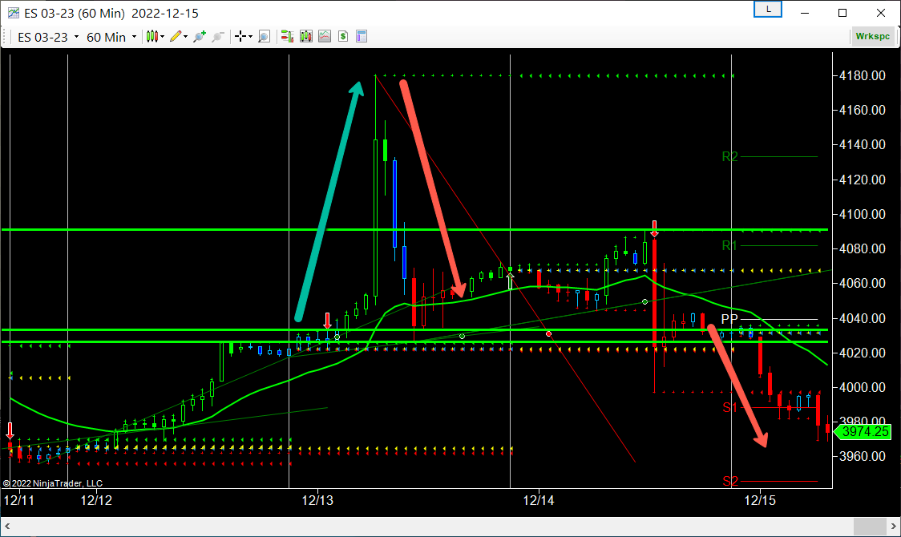Click the 4060.00 price axis label
Viewport: 901px width, 537px height.
click(x=862, y=283)
